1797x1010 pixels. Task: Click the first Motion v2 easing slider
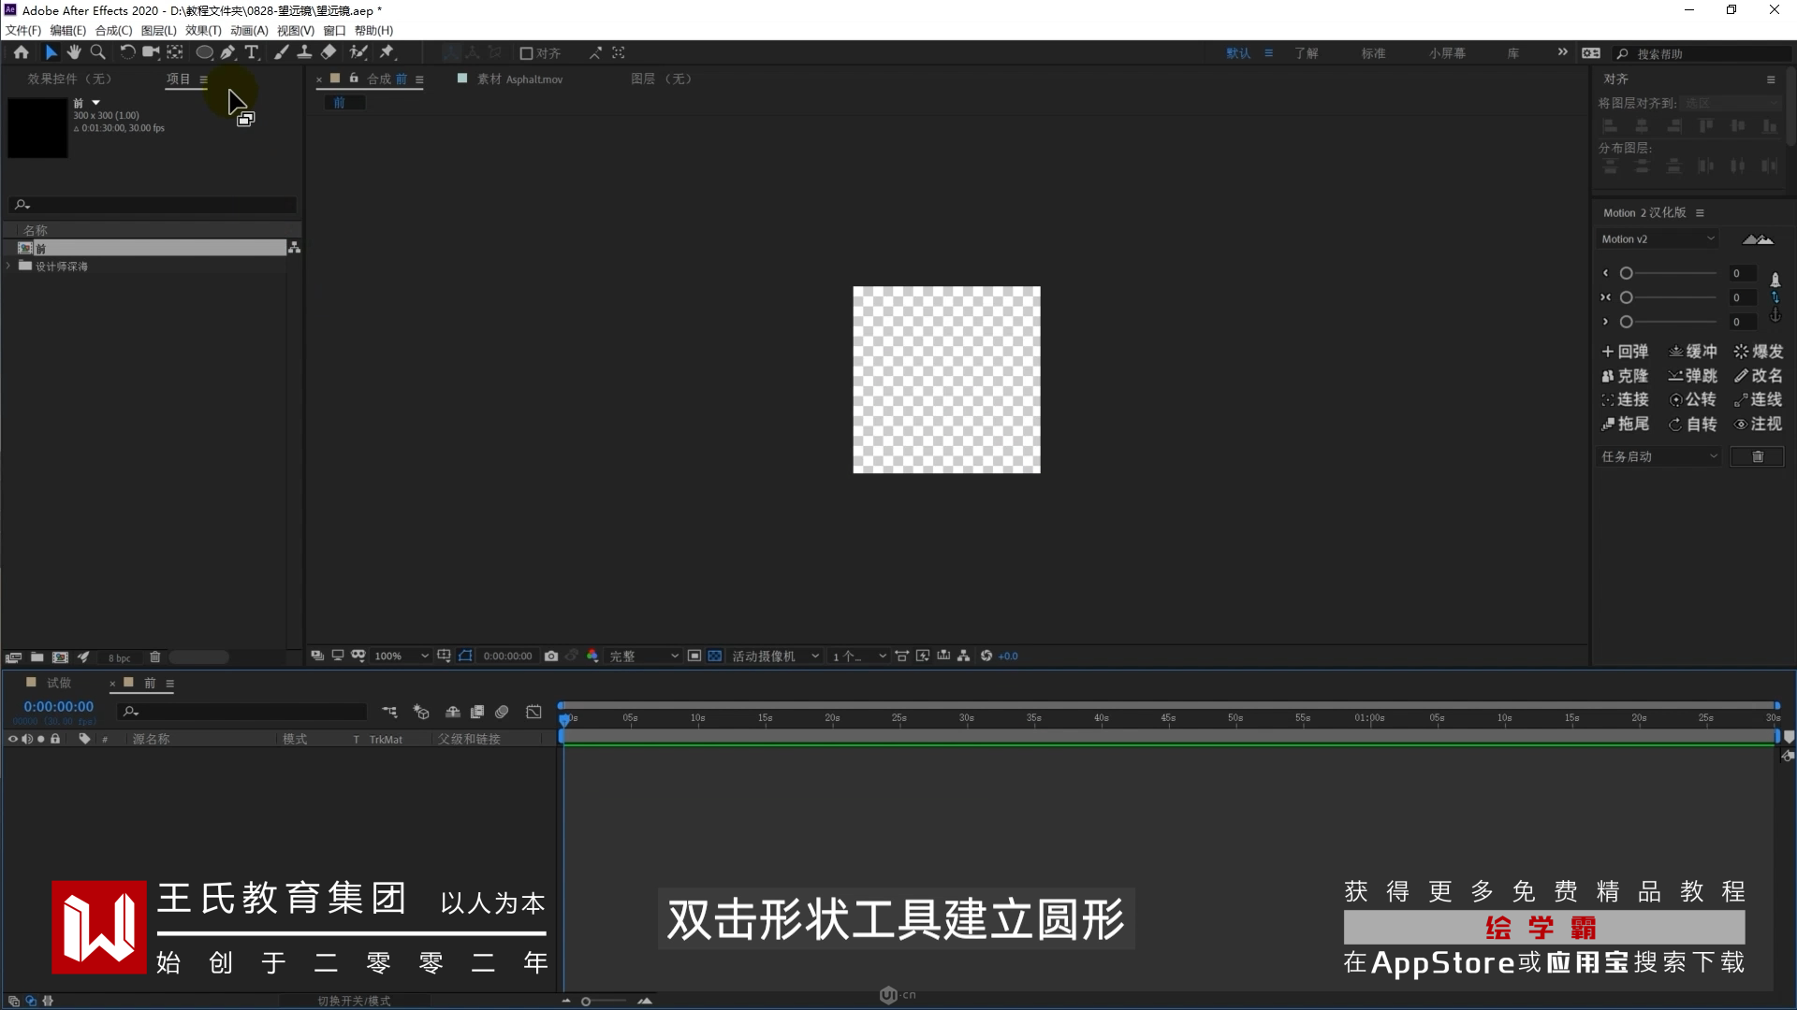click(1627, 274)
